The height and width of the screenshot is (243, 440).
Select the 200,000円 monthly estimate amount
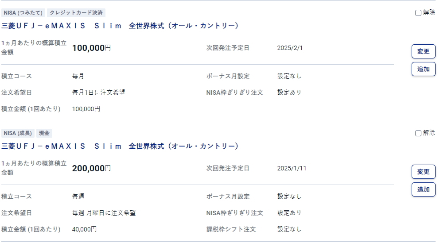point(91,168)
